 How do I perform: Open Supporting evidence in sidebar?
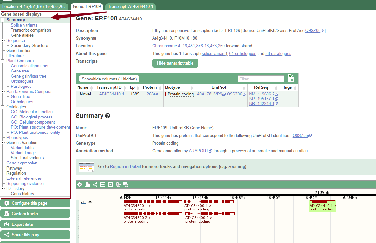point(25,184)
